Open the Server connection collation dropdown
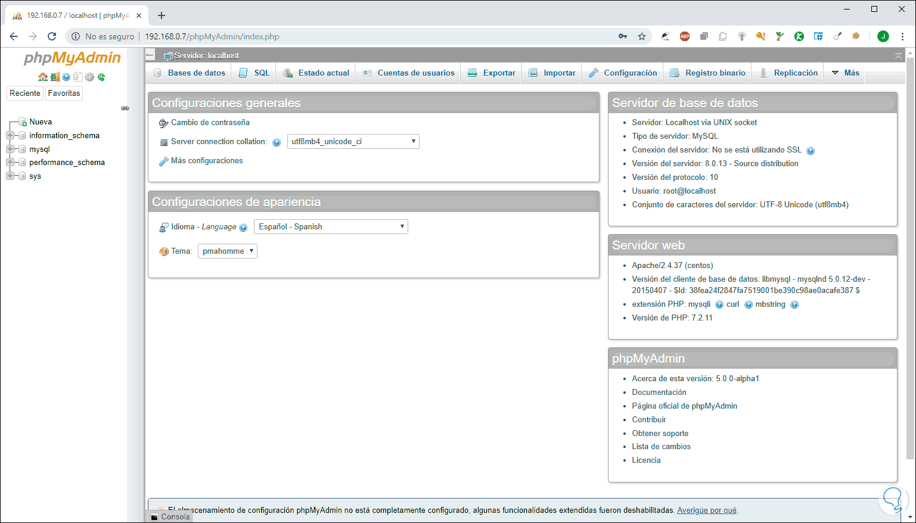Image resolution: width=916 pixels, height=523 pixels. [353, 142]
